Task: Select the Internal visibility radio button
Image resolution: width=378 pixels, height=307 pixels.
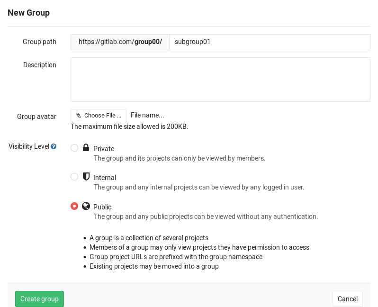Action: click(x=74, y=177)
